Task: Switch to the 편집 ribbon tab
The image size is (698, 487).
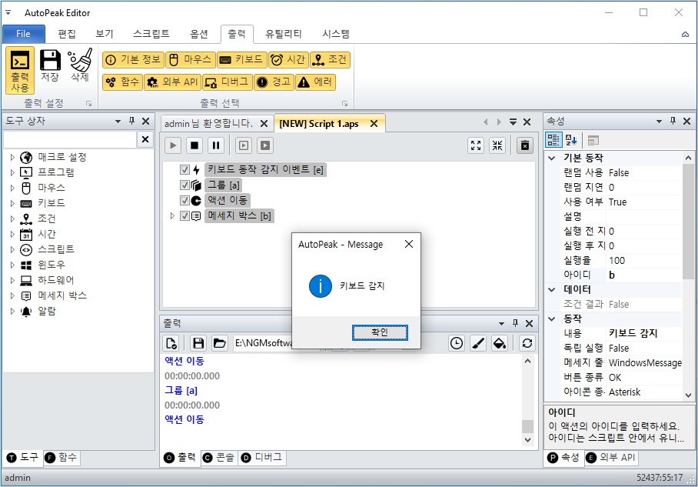Action: pyautogui.click(x=67, y=34)
